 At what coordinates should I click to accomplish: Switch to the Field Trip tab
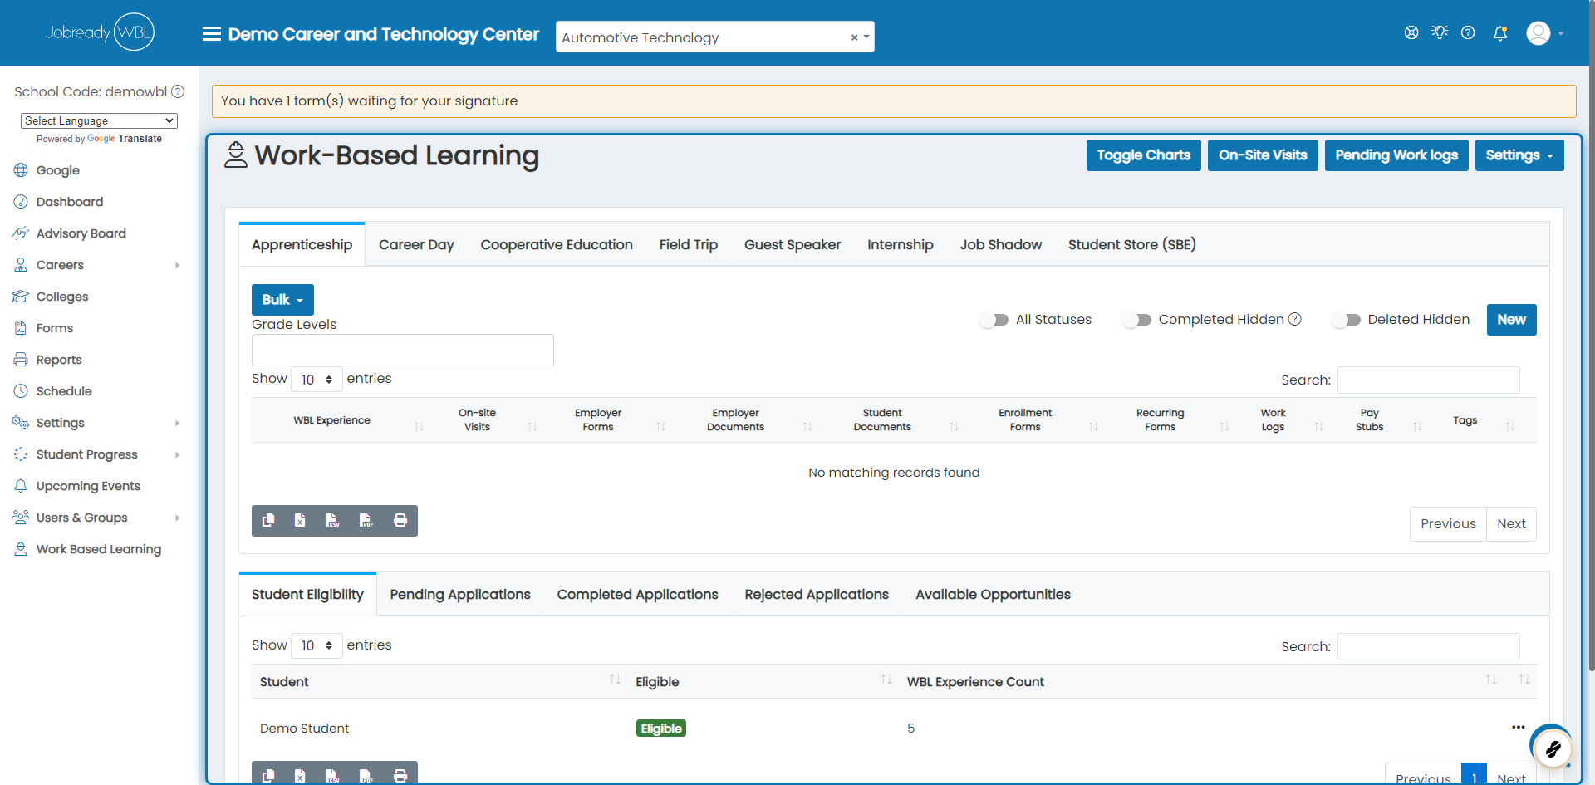coord(689,244)
